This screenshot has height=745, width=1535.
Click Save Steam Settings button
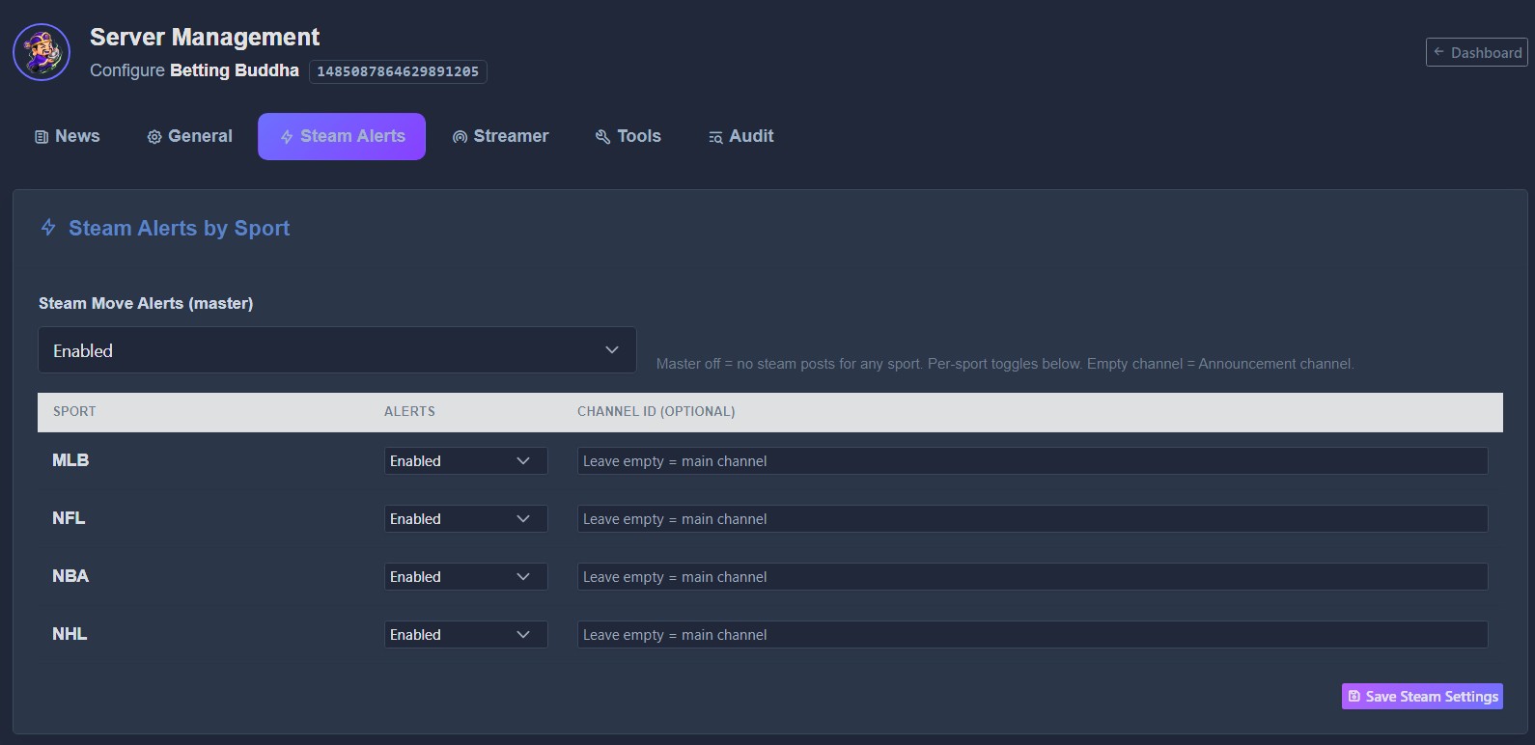point(1422,696)
